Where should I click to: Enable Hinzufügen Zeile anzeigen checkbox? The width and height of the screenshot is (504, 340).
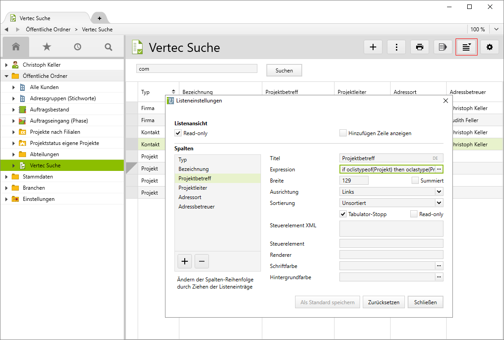click(343, 133)
